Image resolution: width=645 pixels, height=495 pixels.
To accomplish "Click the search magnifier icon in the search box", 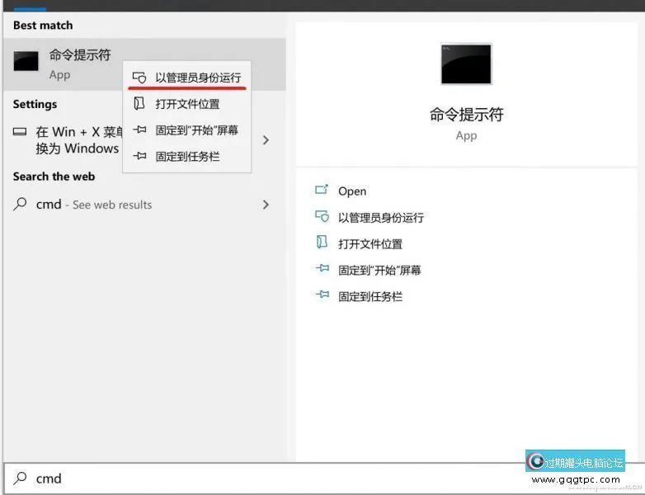I will click(20, 478).
